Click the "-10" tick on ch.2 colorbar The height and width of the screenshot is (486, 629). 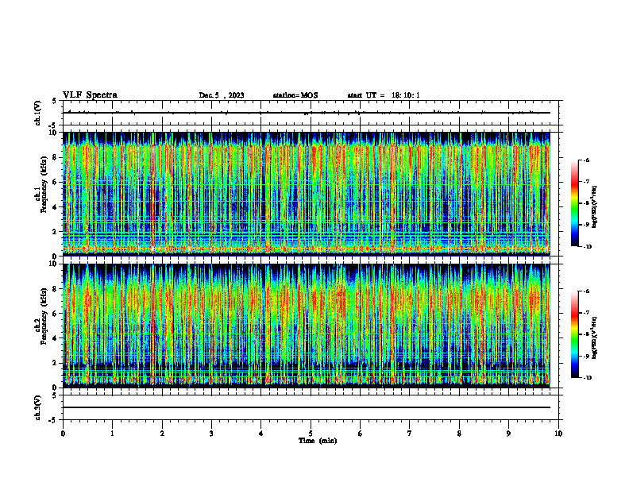click(587, 378)
